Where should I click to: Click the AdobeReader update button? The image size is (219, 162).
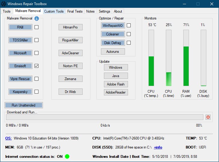coord(116,92)
